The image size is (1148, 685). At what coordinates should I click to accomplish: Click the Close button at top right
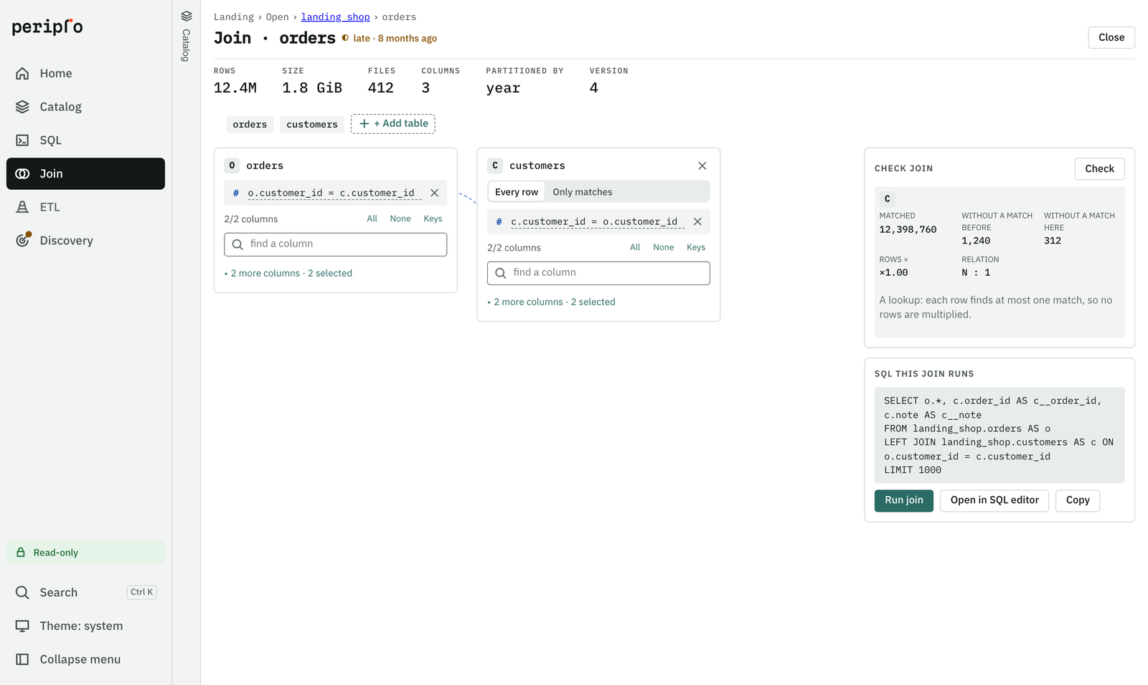click(x=1111, y=37)
